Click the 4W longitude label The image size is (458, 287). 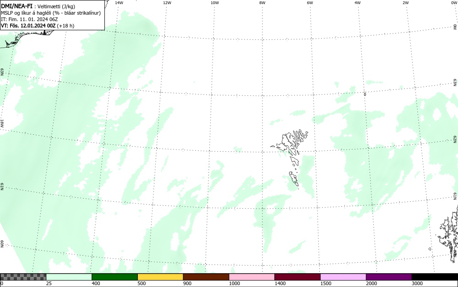point(358,3)
